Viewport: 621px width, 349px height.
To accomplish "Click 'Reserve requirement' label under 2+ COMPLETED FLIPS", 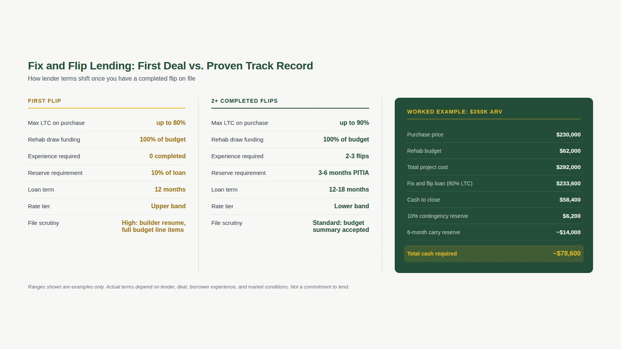I will coord(238,173).
